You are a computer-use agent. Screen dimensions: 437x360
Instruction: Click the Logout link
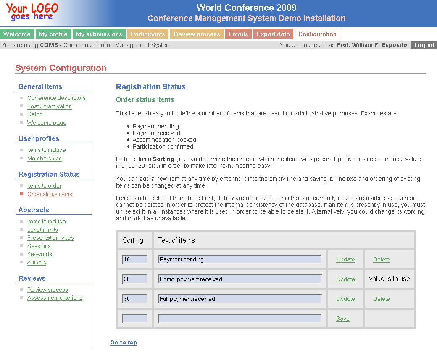(x=424, y=45)
